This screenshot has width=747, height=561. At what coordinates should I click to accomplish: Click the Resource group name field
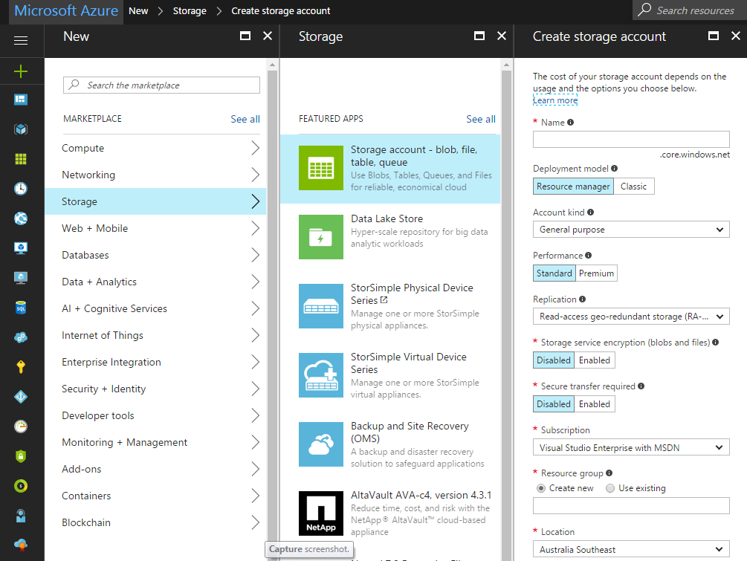click(631, 506)
